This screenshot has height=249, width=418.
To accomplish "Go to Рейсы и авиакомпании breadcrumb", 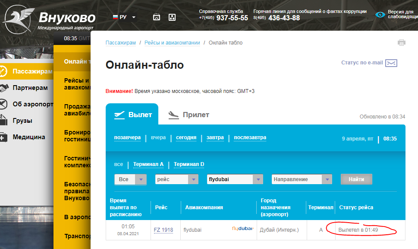I will pos(172,43).
